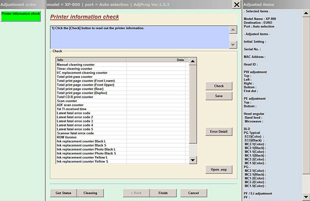310x201 pixels.
Task: Click the Printer information check heading
Action: [x=85, y=17]
